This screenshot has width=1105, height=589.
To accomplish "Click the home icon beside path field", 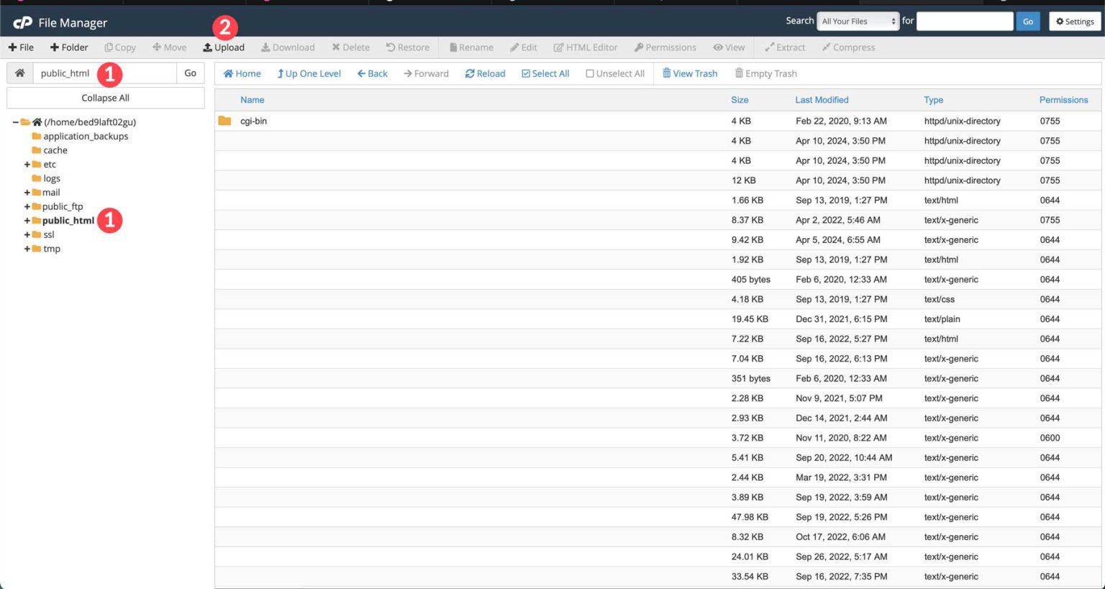I will [x=19, y=73].
